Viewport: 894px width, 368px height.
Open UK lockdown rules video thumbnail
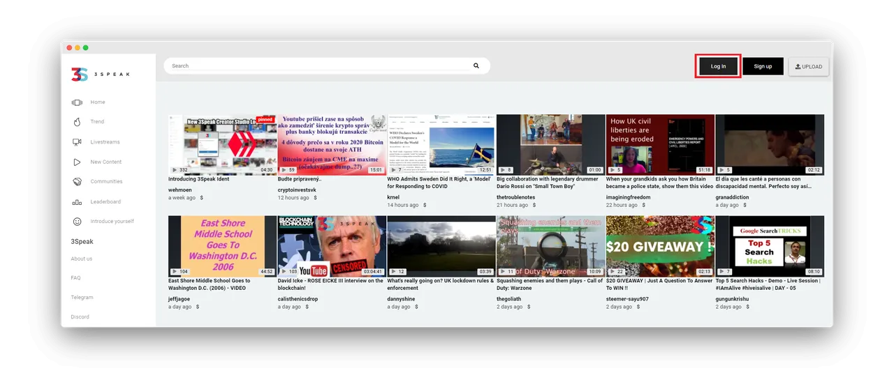click(441, 246)
